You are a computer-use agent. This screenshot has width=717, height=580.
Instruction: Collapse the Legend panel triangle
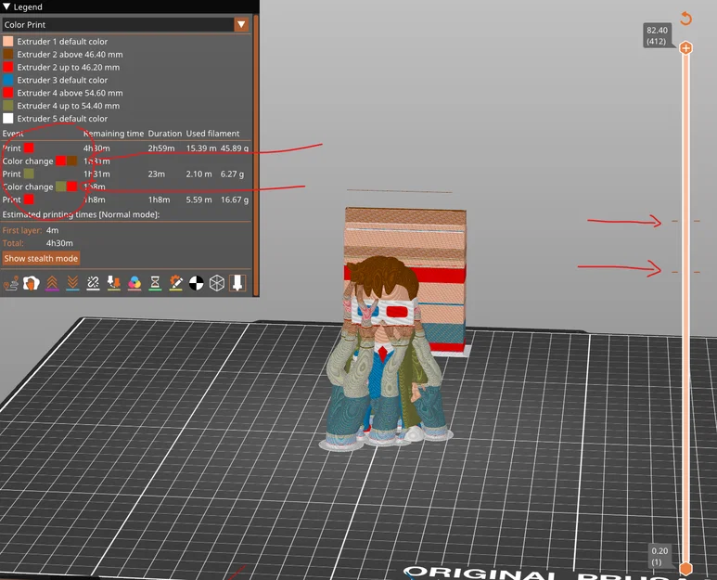coord(6,6)
